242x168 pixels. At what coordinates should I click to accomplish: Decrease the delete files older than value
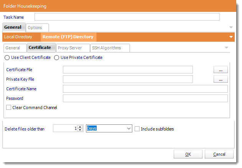pyautogui.click(x=80, y=130)
